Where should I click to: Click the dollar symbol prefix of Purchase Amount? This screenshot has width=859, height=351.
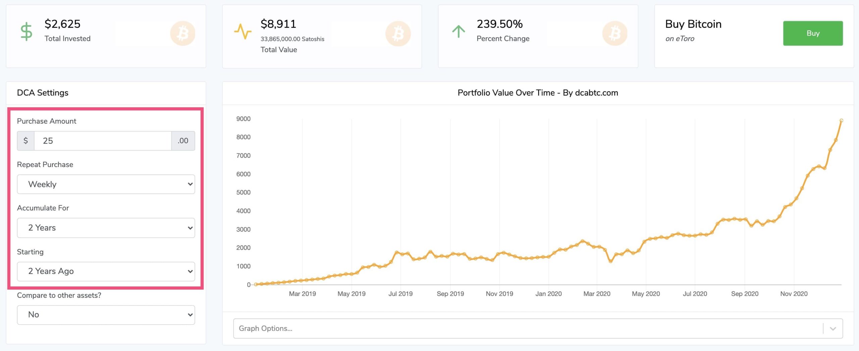tap(26, 141)
